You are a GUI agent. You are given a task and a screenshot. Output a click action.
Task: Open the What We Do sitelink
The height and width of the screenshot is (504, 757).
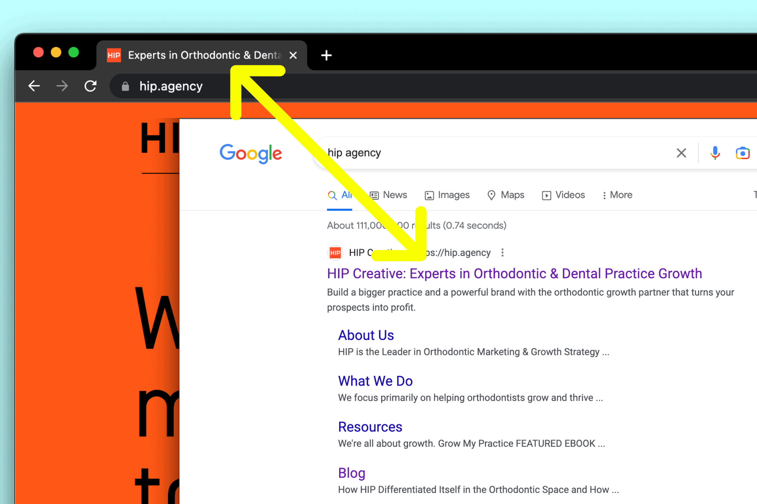coord(375,381)
